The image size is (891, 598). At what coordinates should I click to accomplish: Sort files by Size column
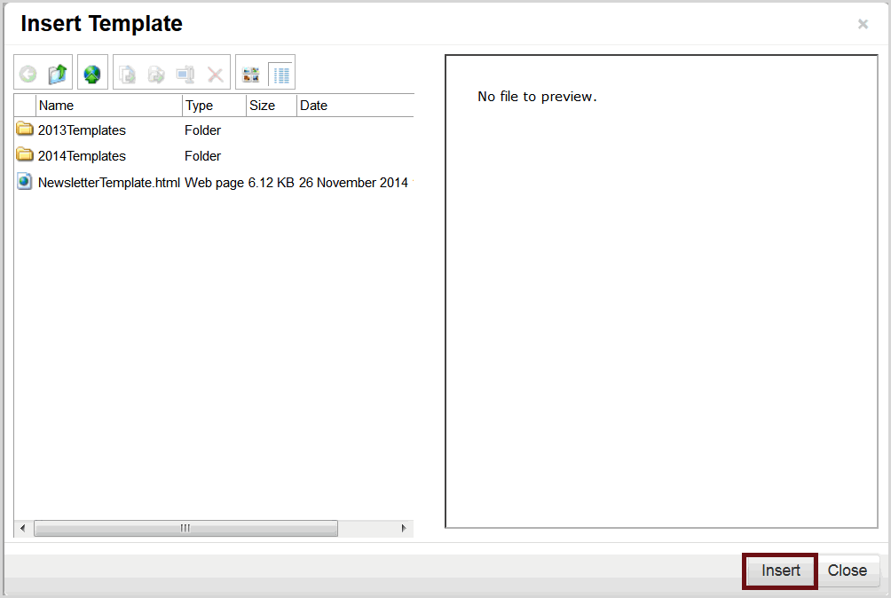click(271, 106)
